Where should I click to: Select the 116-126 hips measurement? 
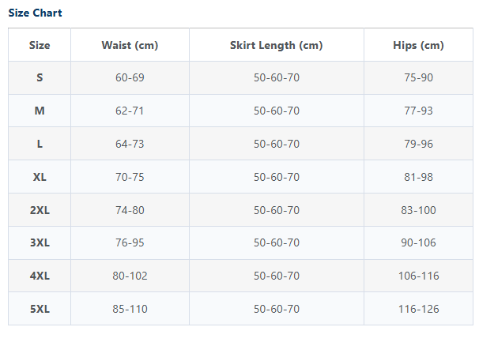coord(418,309)
